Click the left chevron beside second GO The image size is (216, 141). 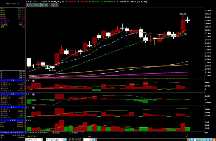coord(96,140)
